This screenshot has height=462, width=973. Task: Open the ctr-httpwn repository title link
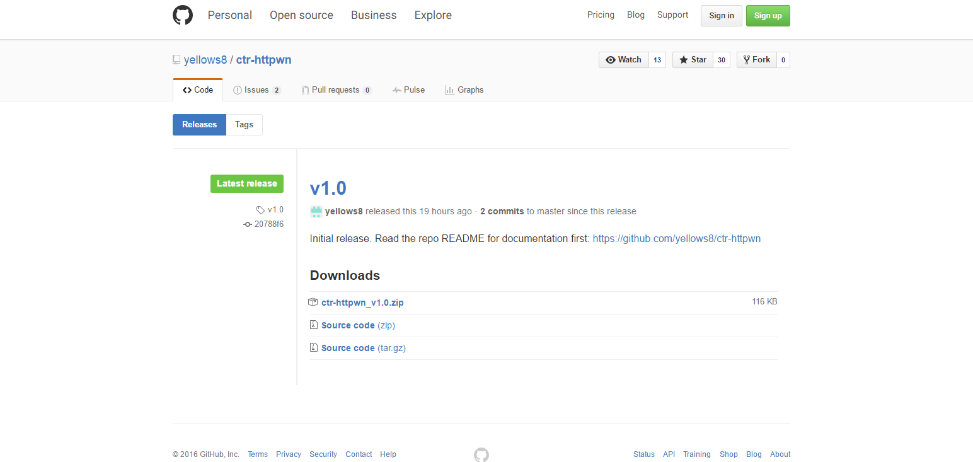(263, 60)
